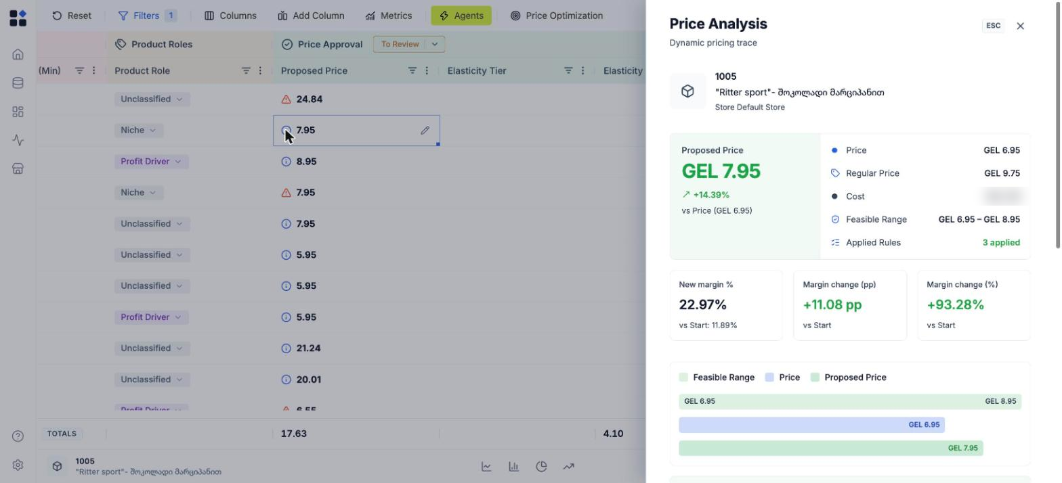Open the store icon in the sidebar
Image resolution: width=1062 pixels, height=483 pixels.
click(x=18, y=168)
